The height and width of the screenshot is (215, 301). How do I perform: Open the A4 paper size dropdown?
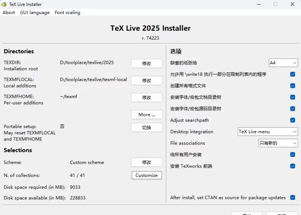pyautogui.click(x=283, y=63)
